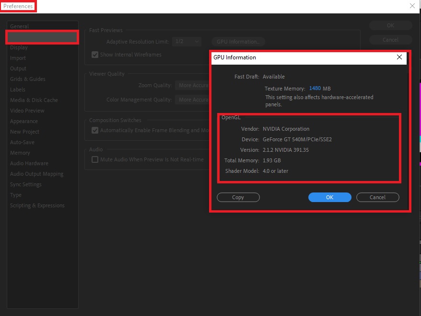Open the Adaptive Resolution Limit dropdown
Screen dimensions: 421x316
click(x=187, y=42)
